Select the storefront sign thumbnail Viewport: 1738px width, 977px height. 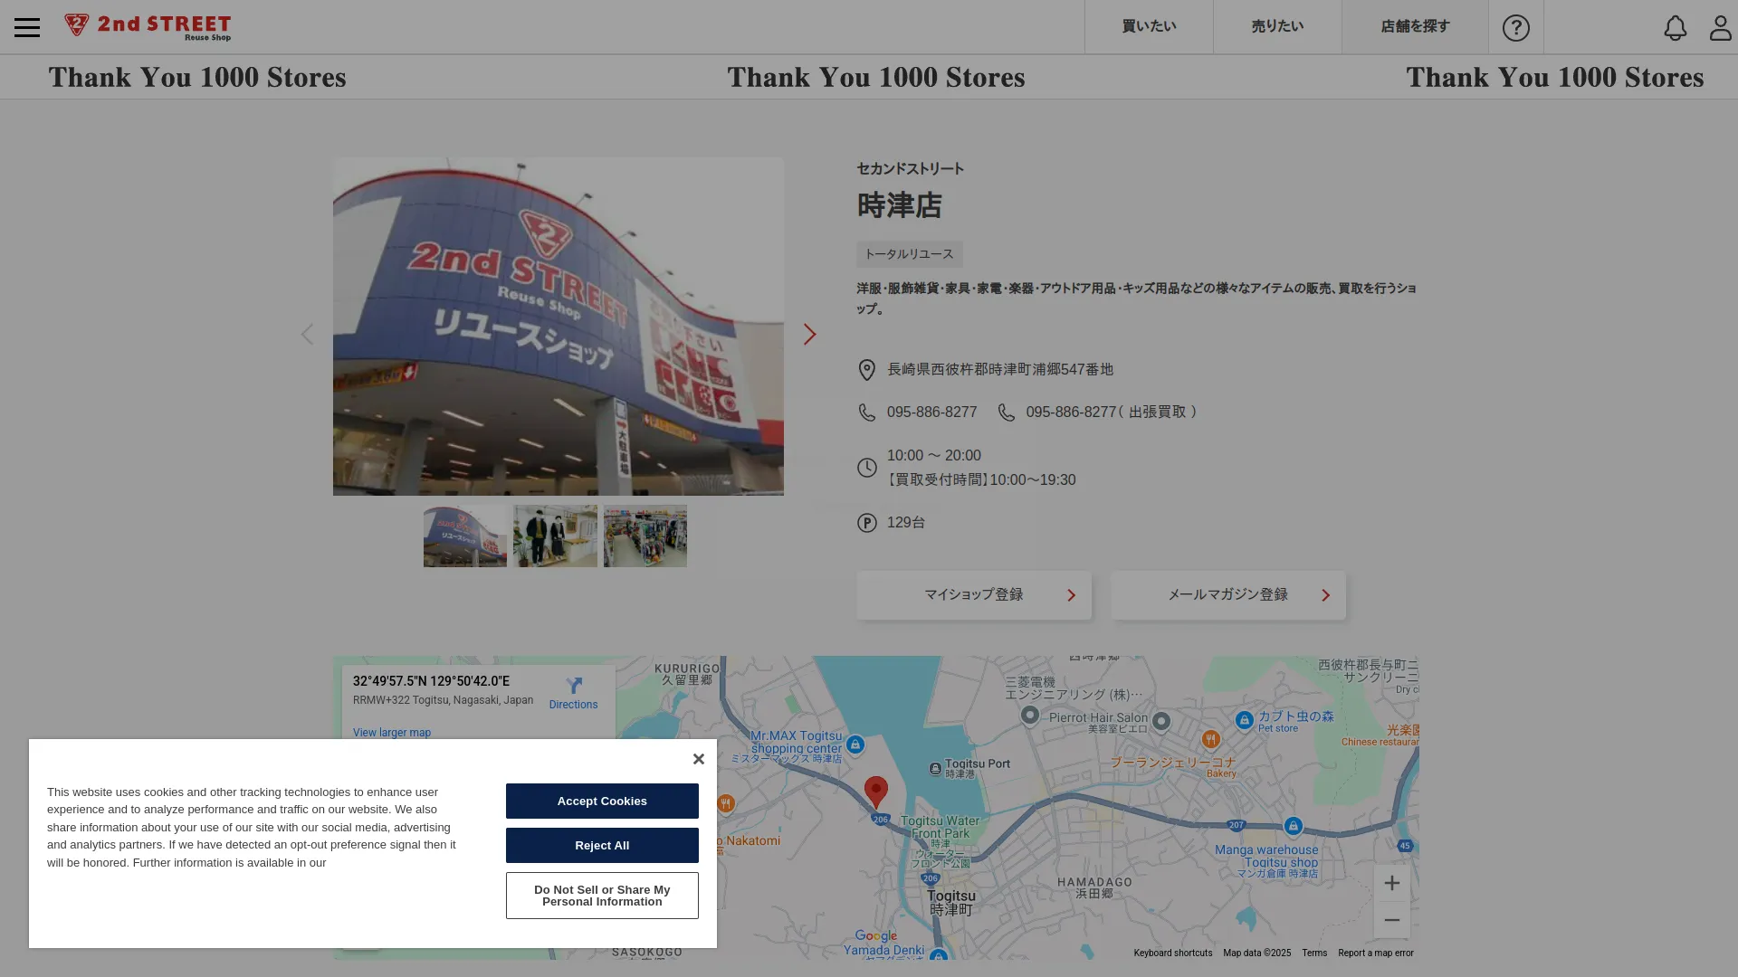[x=465, y=536]
